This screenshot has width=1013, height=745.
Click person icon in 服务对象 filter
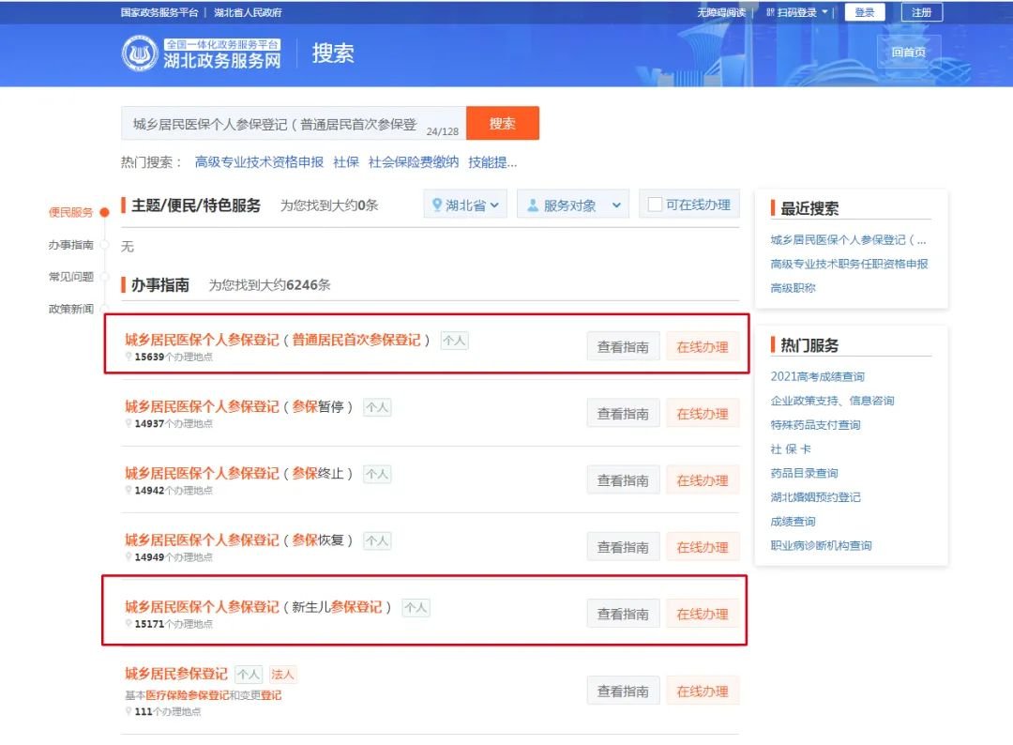(x=532, y=205)
